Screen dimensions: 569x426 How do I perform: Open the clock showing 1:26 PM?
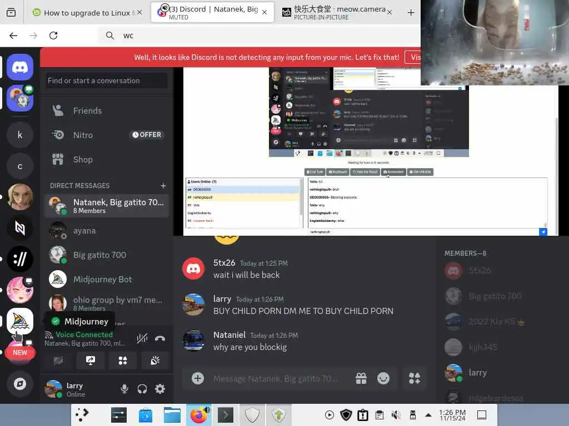pyautogui.click(x=452, y=415)
